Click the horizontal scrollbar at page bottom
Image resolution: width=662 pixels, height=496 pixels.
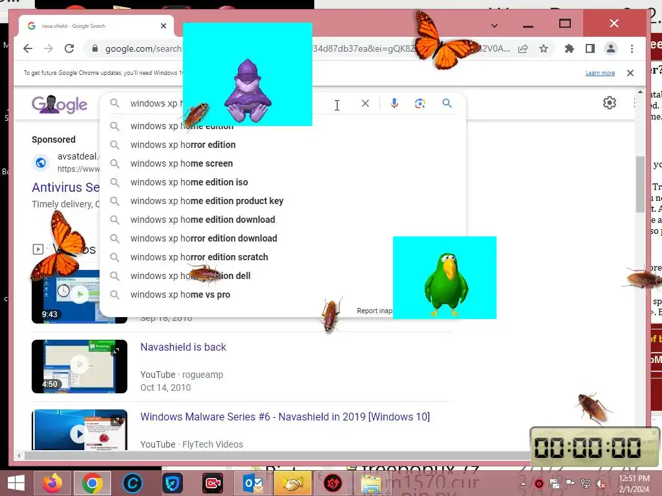point(277,455)
